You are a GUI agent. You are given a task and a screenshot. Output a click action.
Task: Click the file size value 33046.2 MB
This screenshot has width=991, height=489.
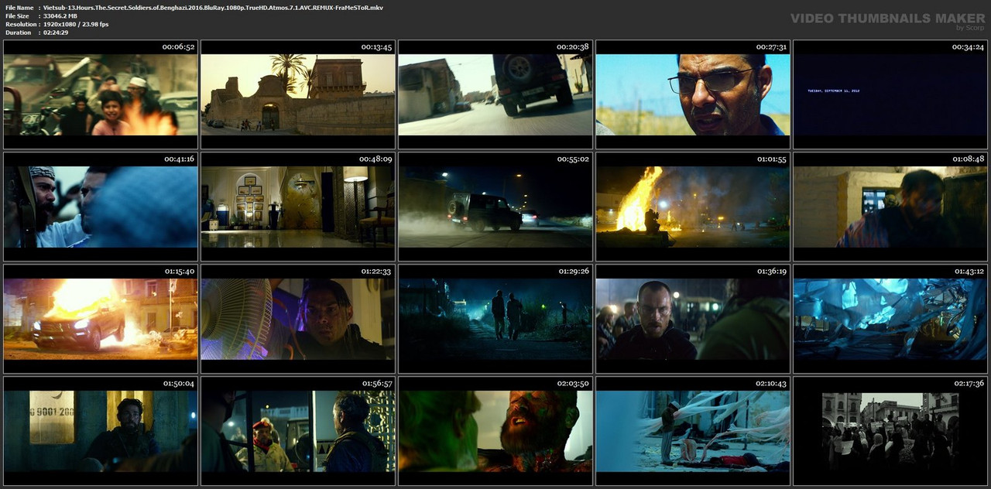[x=60, y=15]
